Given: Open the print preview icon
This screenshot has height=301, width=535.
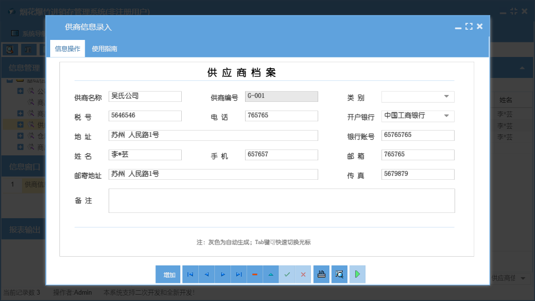Looking at the screenshot, I should point(339,274).
